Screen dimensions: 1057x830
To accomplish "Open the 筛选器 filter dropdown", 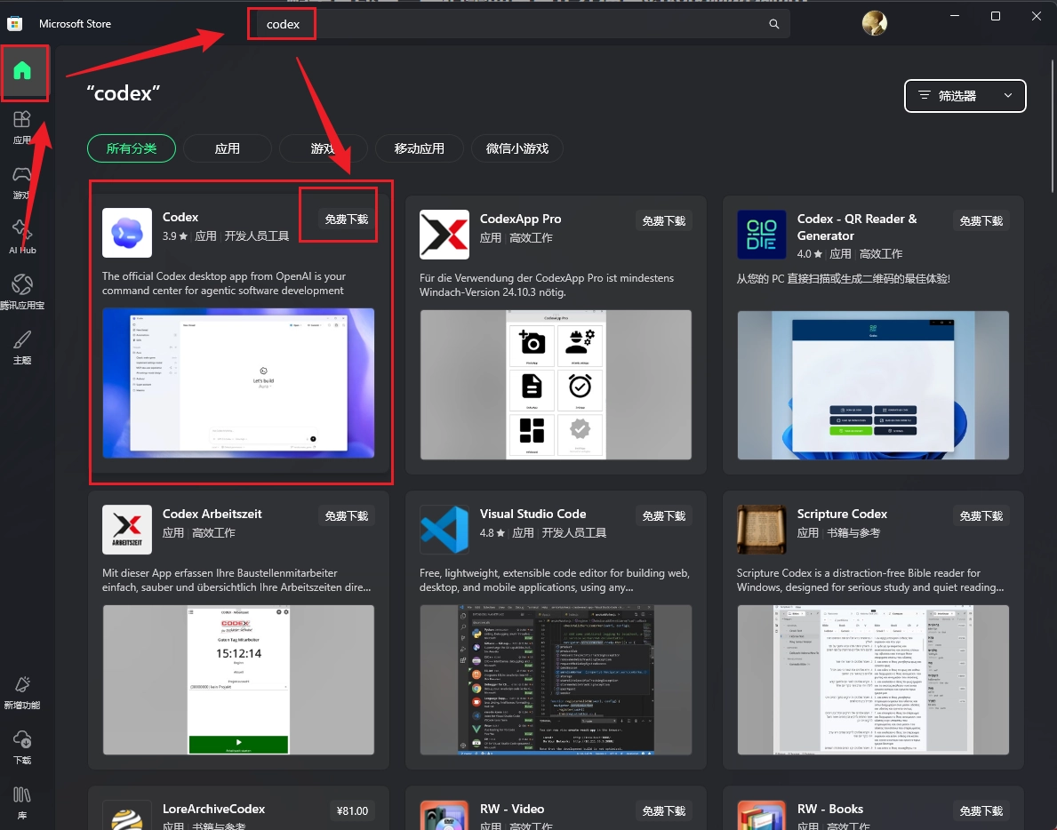I will pos(965,96).
